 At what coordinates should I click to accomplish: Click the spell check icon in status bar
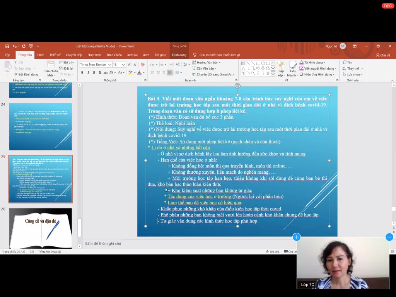pos(32,251)
